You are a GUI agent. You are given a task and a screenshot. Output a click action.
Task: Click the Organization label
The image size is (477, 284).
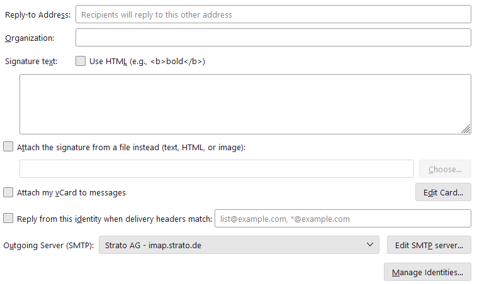pos(30,38)
